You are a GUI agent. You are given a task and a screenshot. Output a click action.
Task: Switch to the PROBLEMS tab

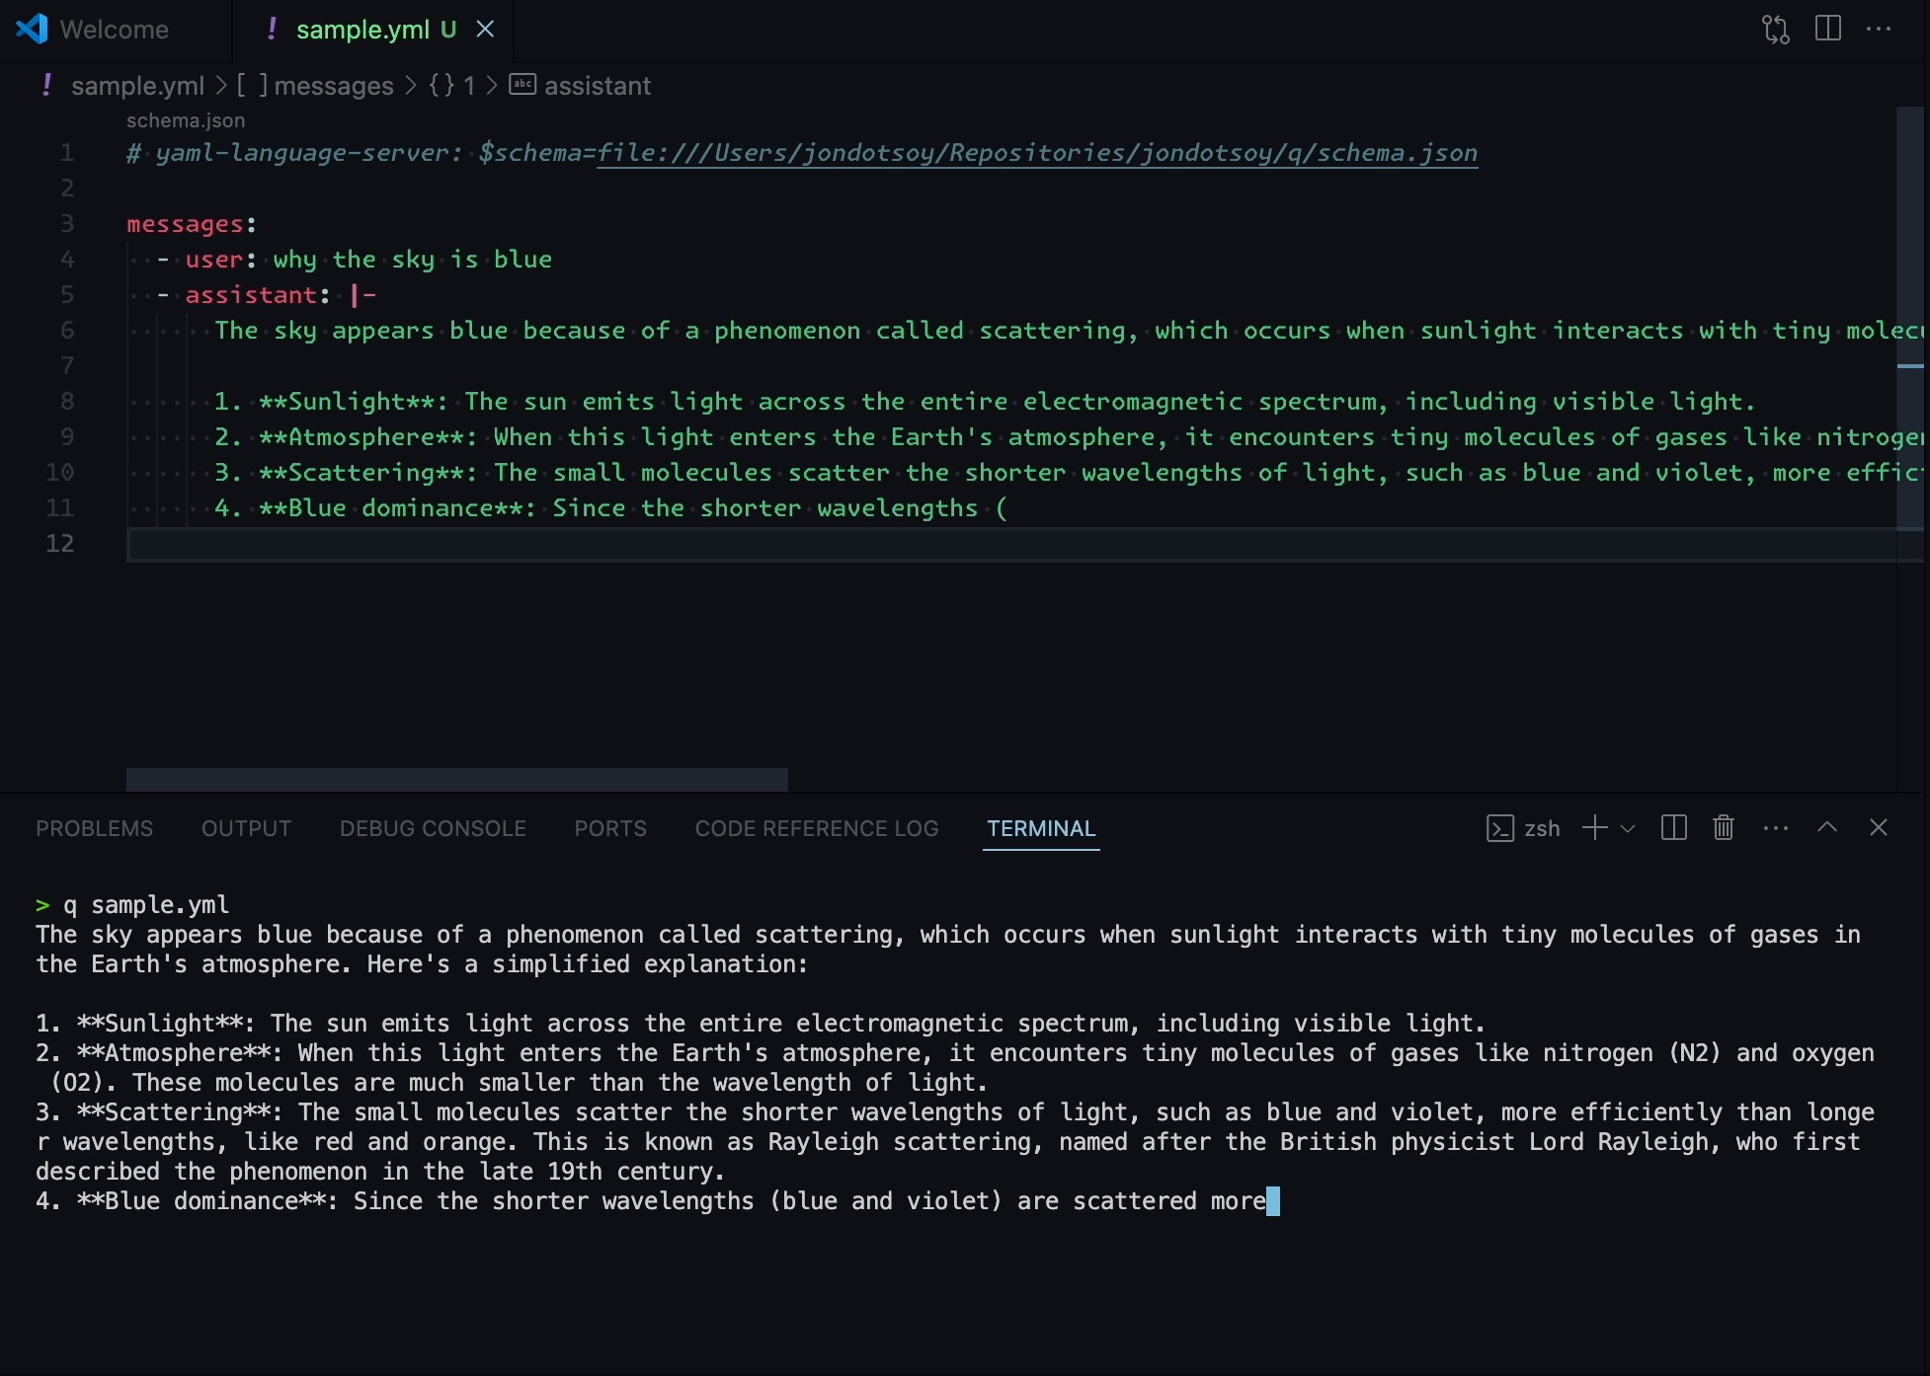(x=95, y=828)
